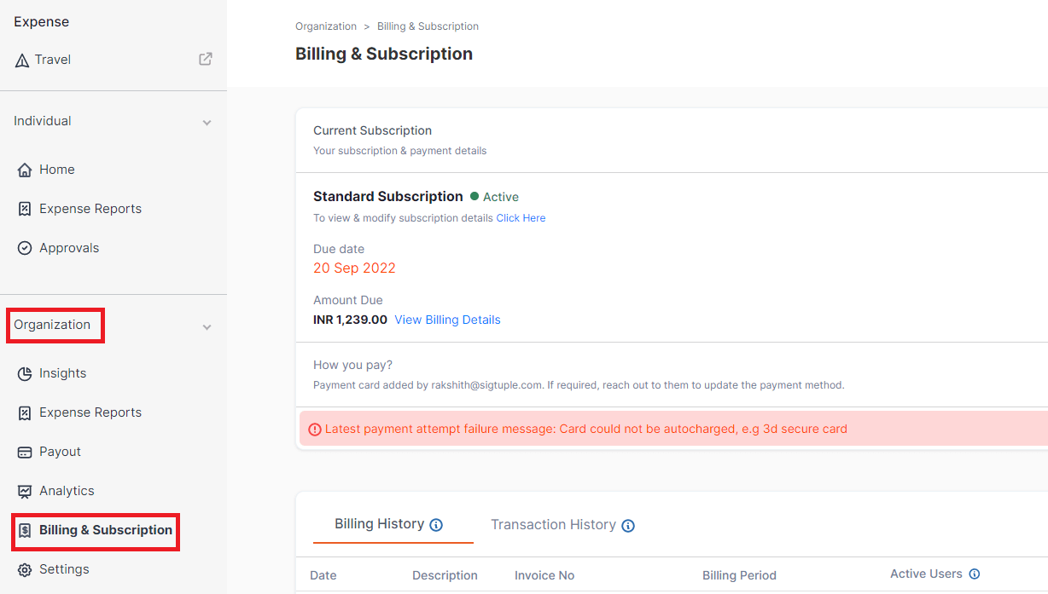Collapse the Organization section chevron
The height and width of the screenshot is (594, 1048).
[x=207, y=327]
